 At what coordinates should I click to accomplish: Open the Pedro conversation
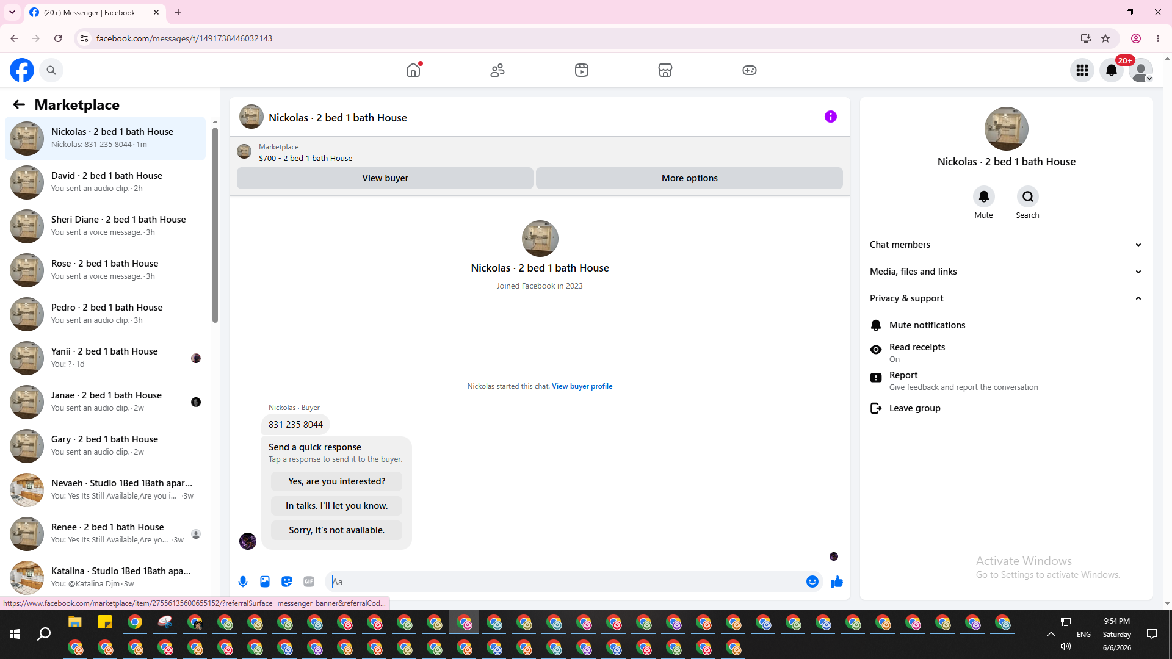coord(106,314)
